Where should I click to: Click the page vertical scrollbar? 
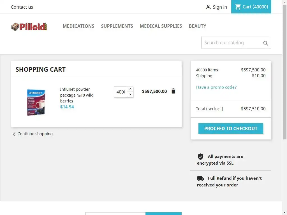click(x=284, y=84)
